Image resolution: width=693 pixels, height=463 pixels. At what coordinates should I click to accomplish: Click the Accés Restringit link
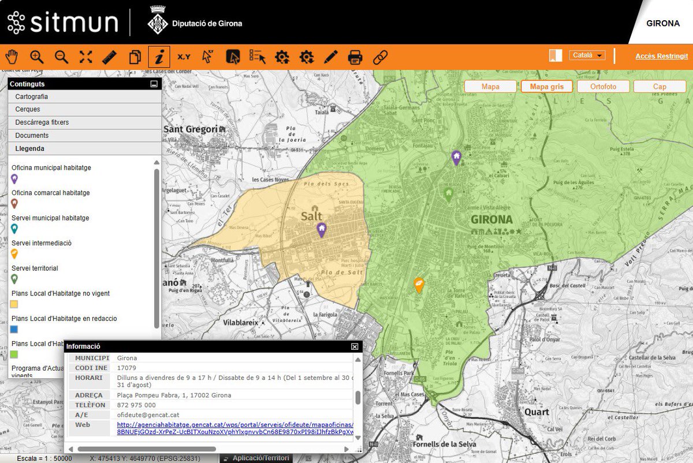(662, 56)
